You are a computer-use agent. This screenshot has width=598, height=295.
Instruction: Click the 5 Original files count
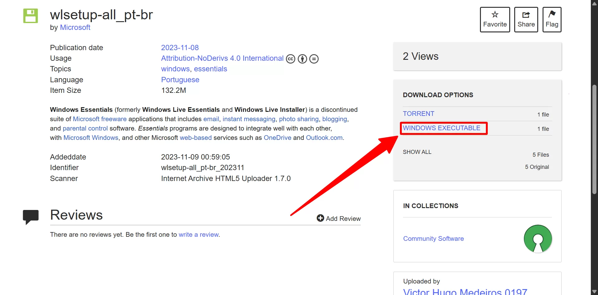[x=537, y=167]
